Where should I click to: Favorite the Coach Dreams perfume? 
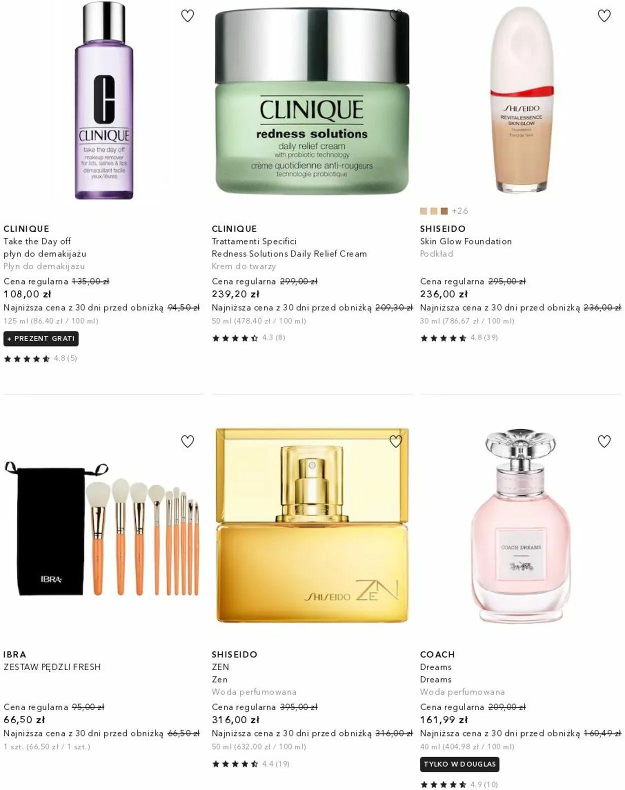tap(604, 441)
